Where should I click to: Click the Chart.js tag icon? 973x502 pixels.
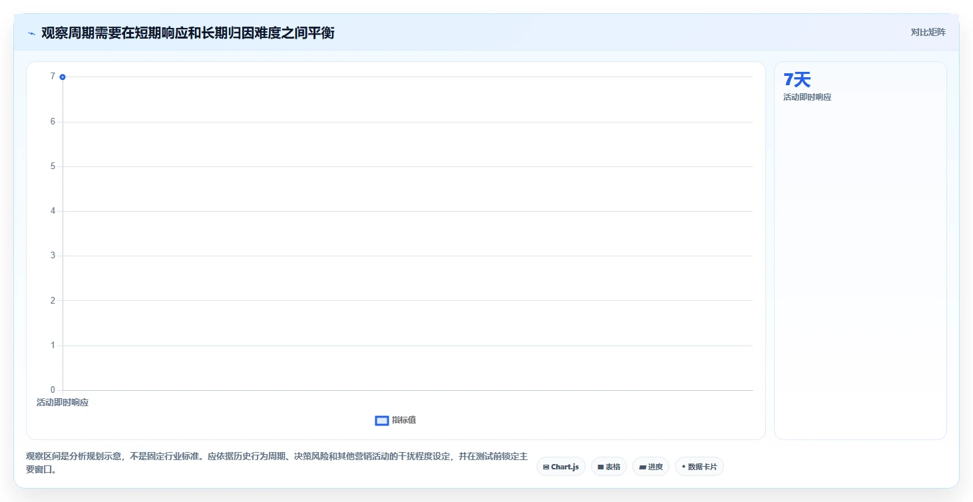click(x=546, y=467)
